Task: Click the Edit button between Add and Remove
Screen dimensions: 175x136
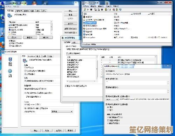Action: [30, 37]
